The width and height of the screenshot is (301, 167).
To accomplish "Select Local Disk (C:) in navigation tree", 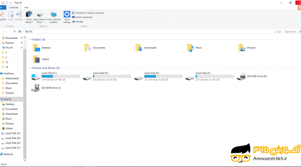I will tap(13, 133).
